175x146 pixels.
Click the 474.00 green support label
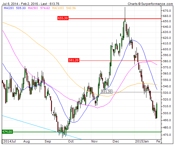point(7,132)
